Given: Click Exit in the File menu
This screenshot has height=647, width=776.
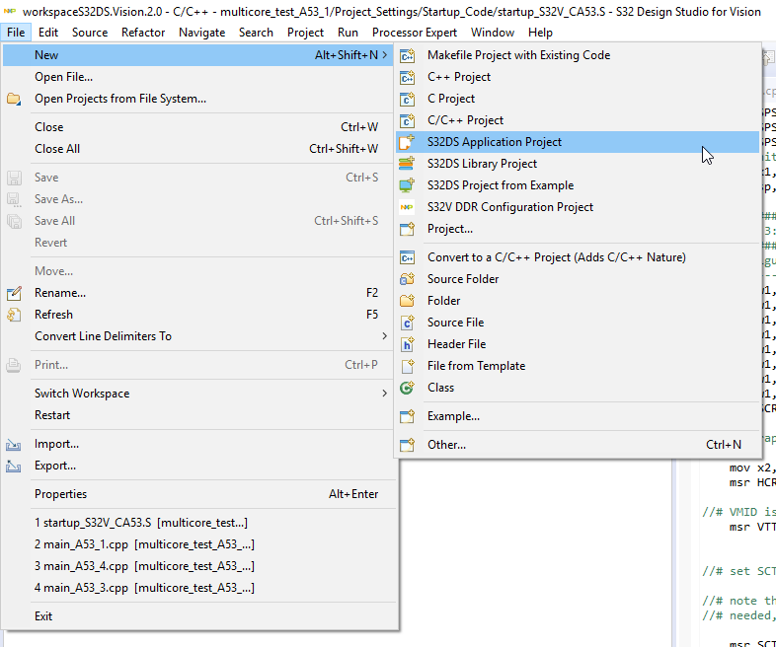Looking at the screenshot, I should [x=43, y=616].
